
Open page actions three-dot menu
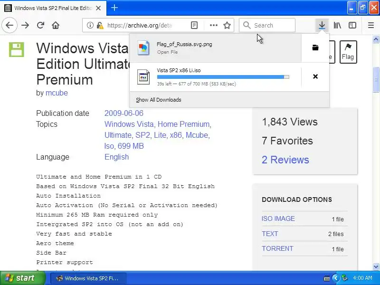[213, 25]
